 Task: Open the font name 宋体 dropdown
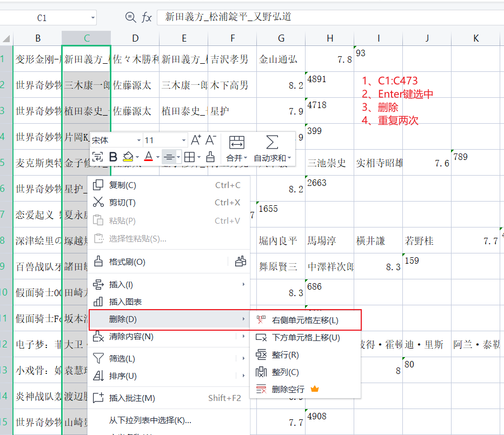138,140
